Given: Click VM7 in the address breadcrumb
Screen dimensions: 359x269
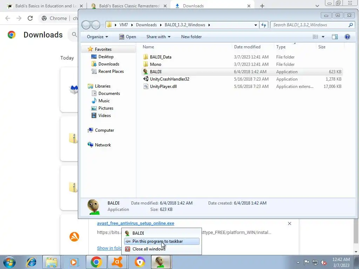Looking at the screenshot, I should 123,25.
